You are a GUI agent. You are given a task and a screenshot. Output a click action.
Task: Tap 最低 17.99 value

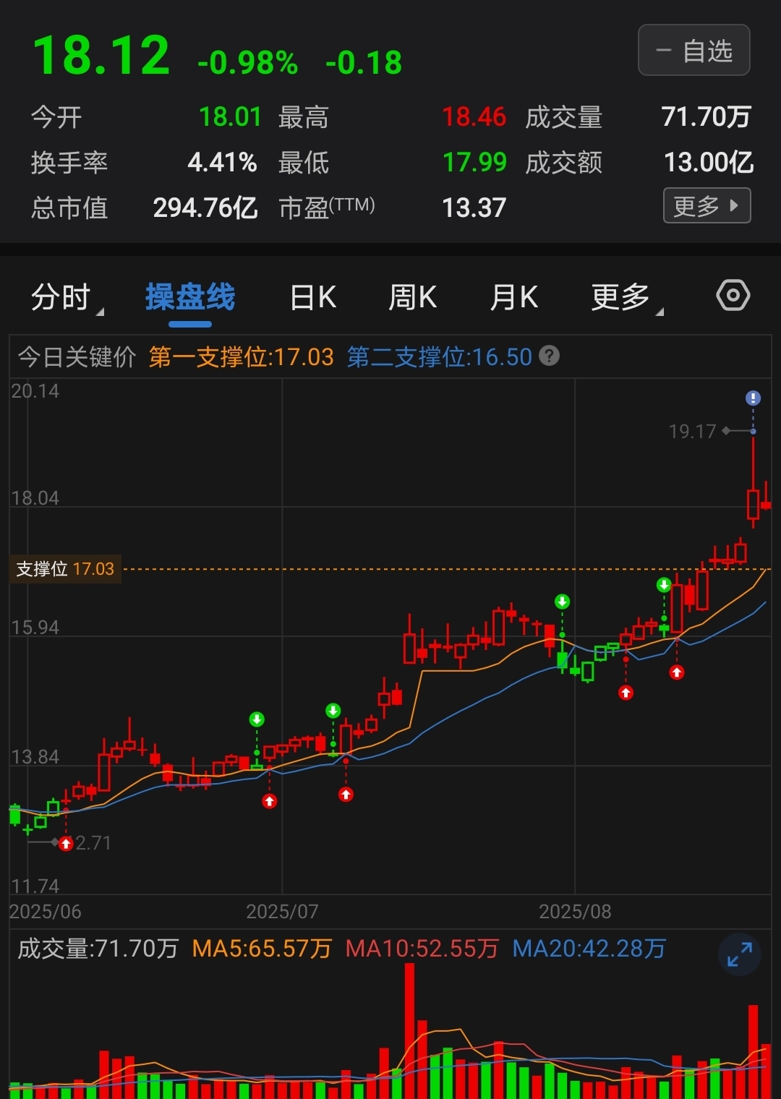click(474, 163)
